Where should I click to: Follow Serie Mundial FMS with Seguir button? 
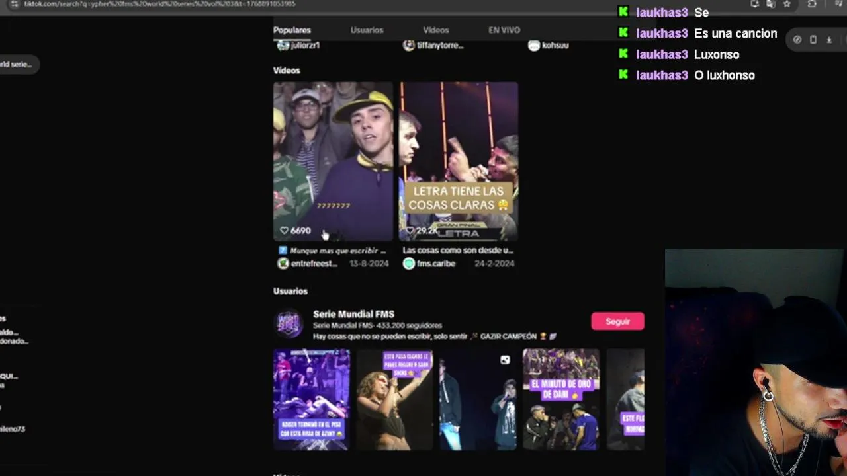click(617, 321)
